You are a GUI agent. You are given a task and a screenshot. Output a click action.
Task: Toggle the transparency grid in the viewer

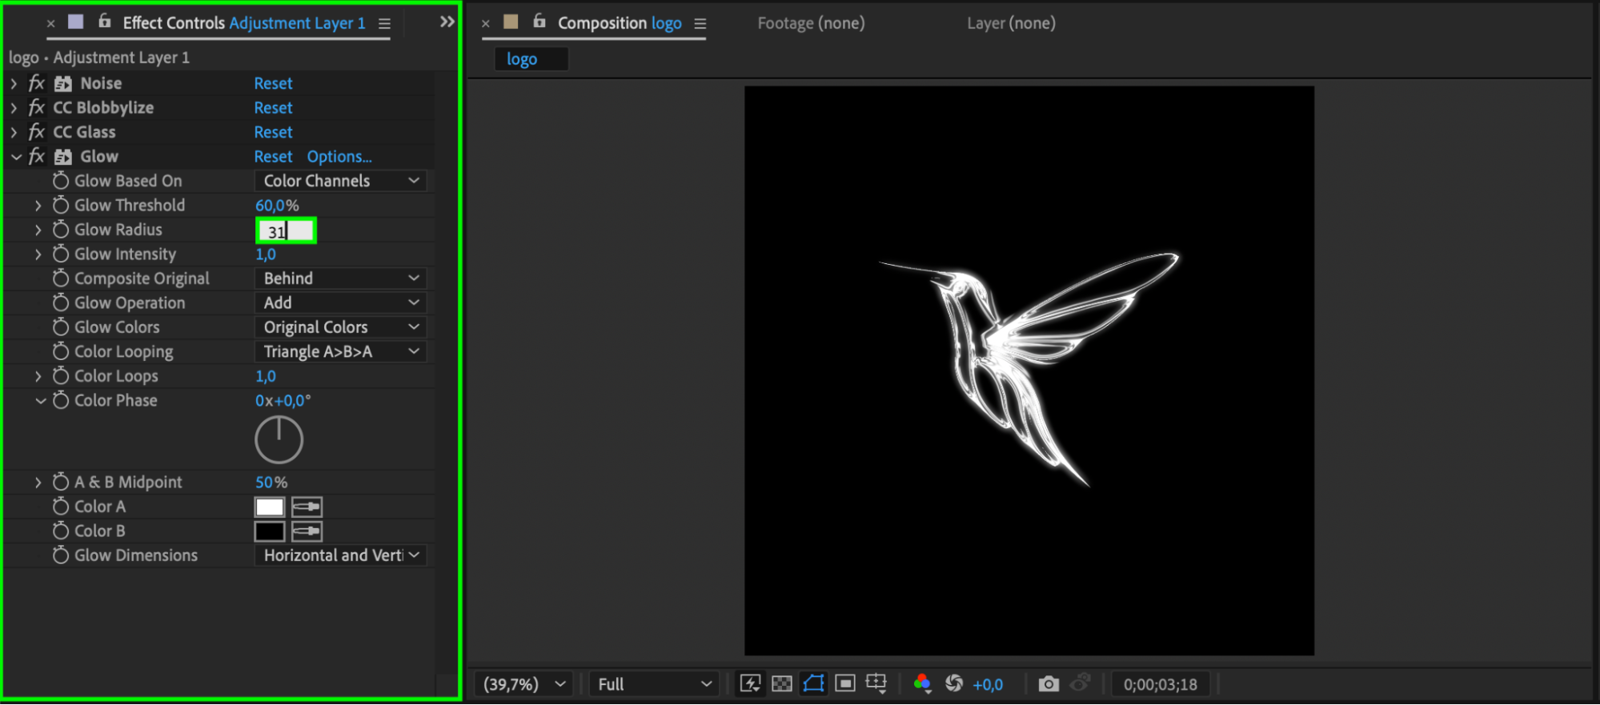point(782,683)
